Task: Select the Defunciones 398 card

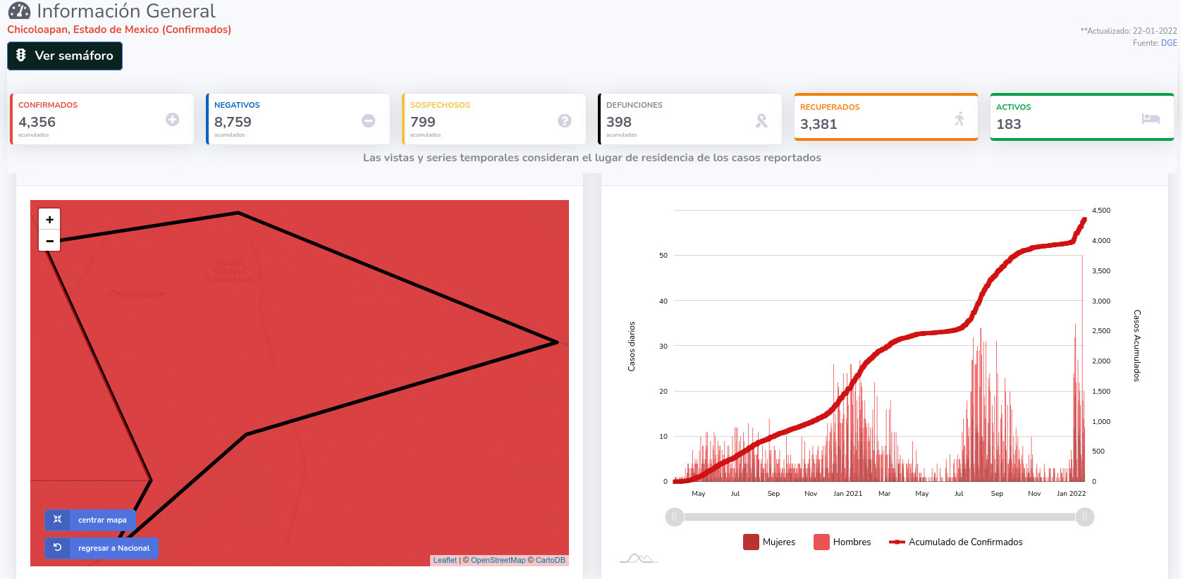Action: pyautogui.click(x=690, y=119)
